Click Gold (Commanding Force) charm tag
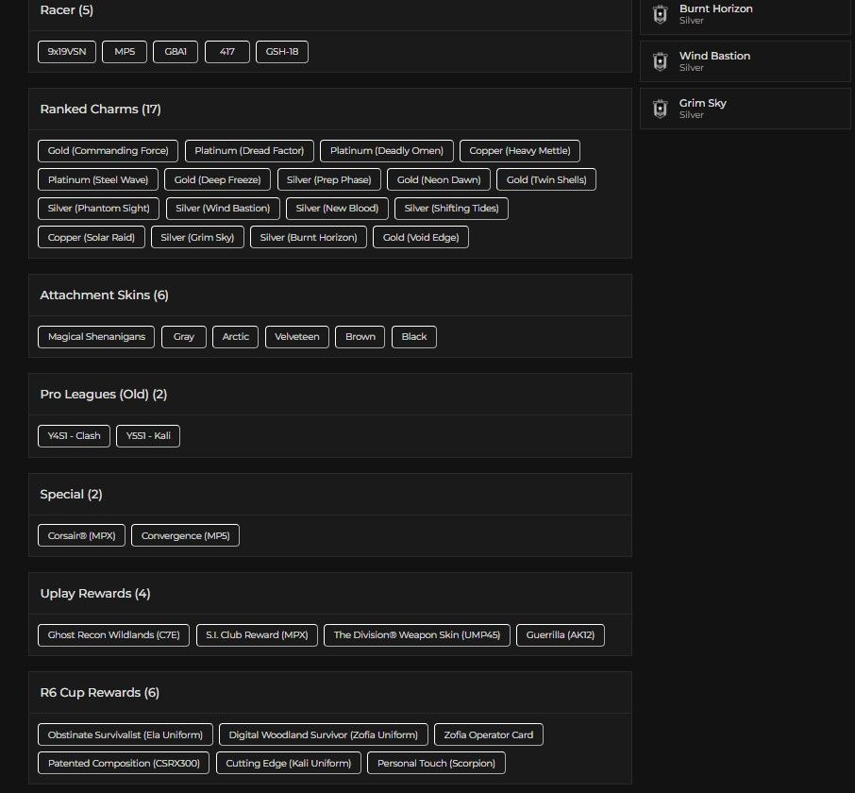 click(108, 151)
